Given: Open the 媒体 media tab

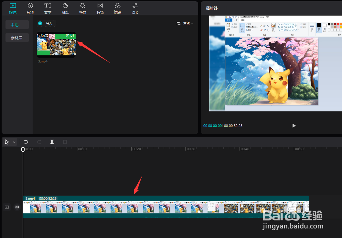Looking at the screenshot, I should click(x=13, y=8).
